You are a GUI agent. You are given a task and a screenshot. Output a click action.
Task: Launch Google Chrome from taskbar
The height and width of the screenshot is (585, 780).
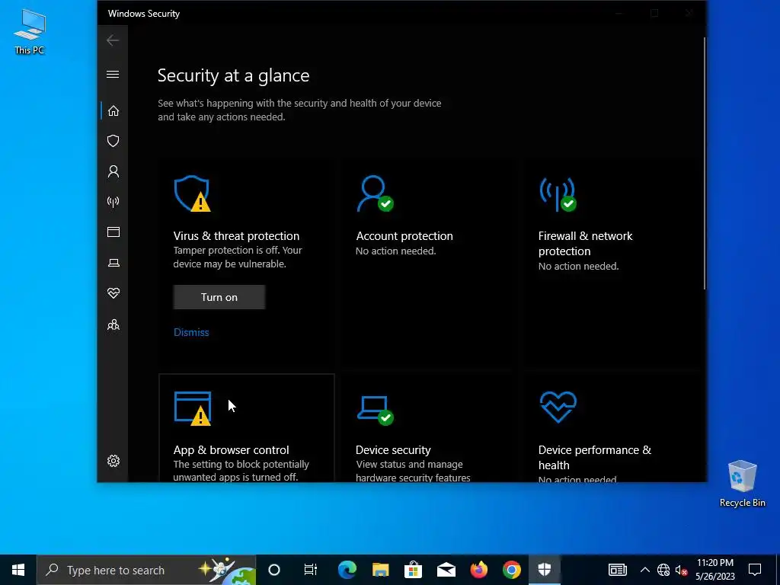pyautogui.click(x=512, y=570)
